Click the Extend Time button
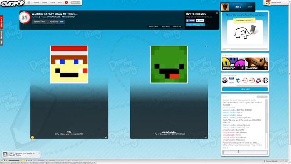 pos(40,22)
